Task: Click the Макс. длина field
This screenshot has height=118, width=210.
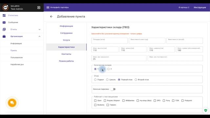Action: [x=133, y=49]
